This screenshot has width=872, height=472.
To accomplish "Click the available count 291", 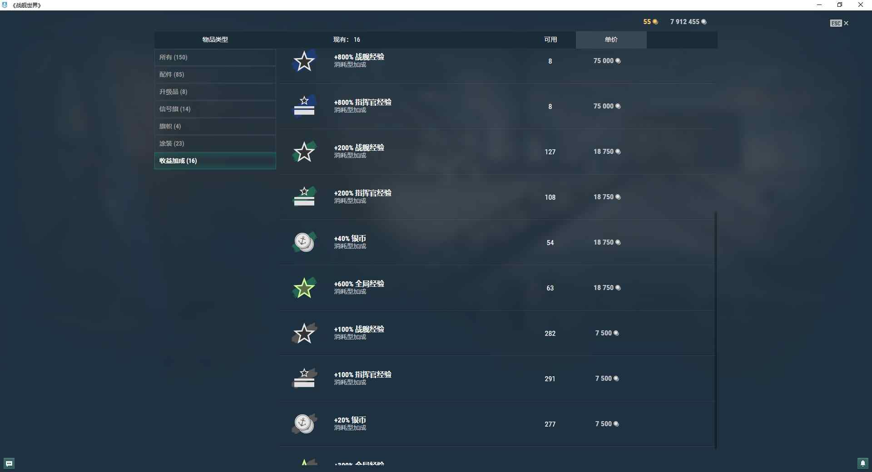I will [550, 379].
